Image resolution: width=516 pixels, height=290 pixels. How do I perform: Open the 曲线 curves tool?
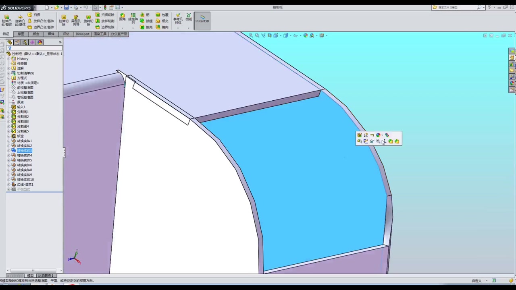[189, 17]
